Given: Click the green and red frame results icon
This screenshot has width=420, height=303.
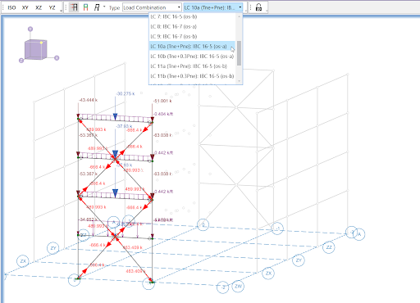Looking at the screenshot, I should point(85,7).
